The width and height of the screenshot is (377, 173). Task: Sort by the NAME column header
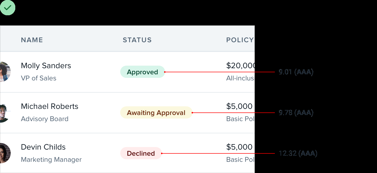pos(32,40)
